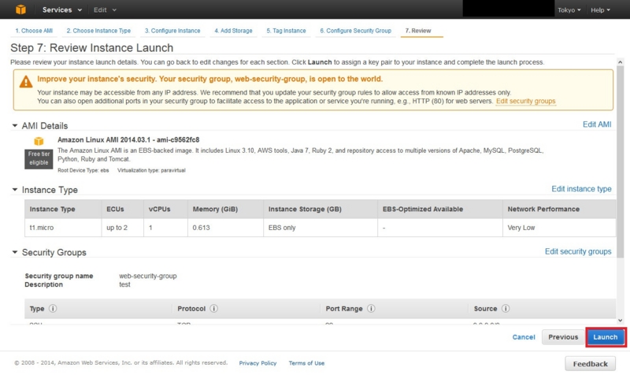This screenshot has width=630, height=375.
Task: Click the Previous button
Action: 563,337
